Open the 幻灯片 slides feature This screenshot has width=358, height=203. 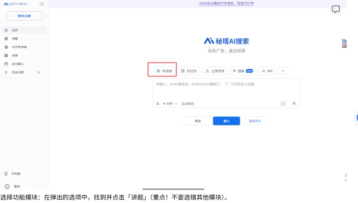(189, 71)
